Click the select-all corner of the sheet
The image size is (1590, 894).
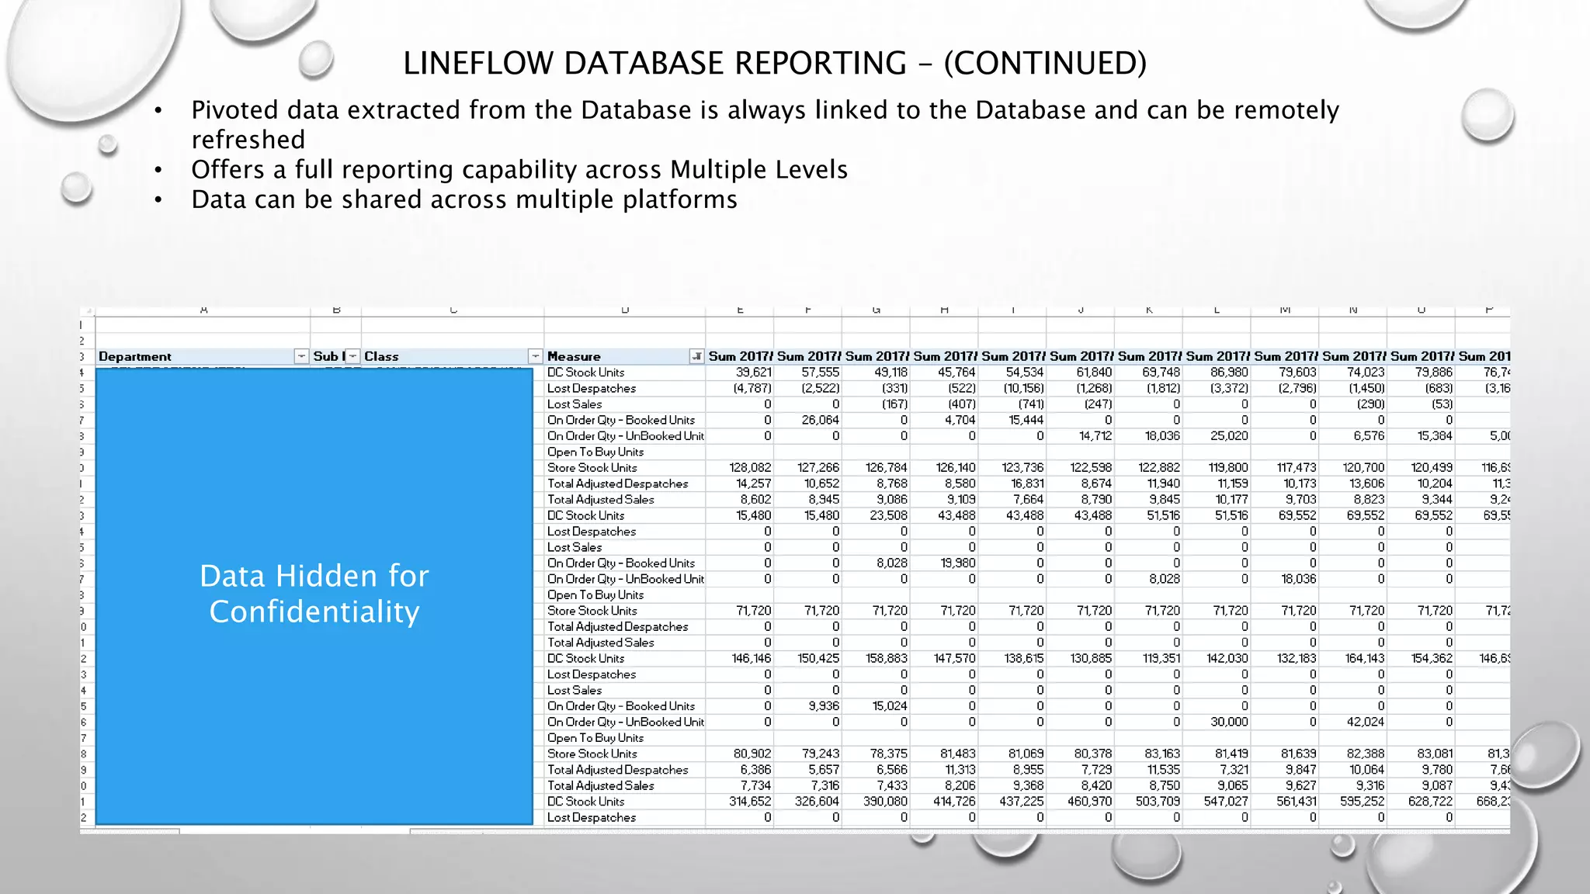click(88, 310)
